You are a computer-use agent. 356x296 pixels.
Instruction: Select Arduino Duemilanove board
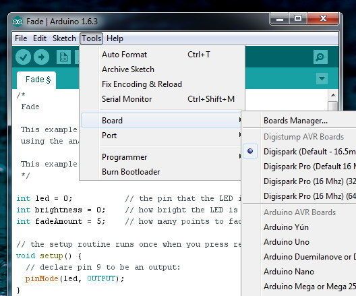coord(299,257)
